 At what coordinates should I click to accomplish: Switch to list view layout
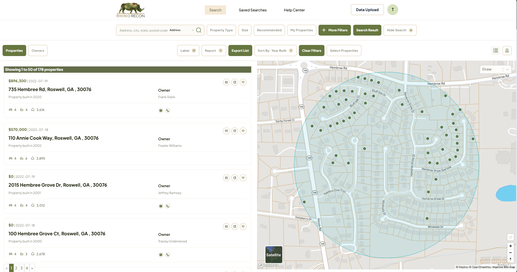(x=496, y=51)
